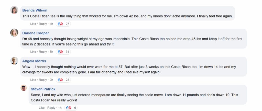
Task: Reply to Darlene Cooper's comment
Action: click(x=43, y=52)
